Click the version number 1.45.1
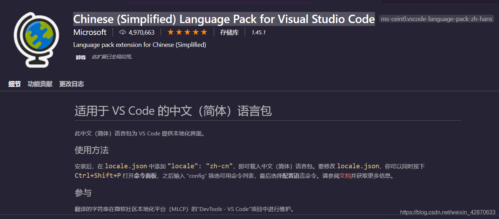The width and height of the screenshot is (499, 219). [x=259, y=33]
